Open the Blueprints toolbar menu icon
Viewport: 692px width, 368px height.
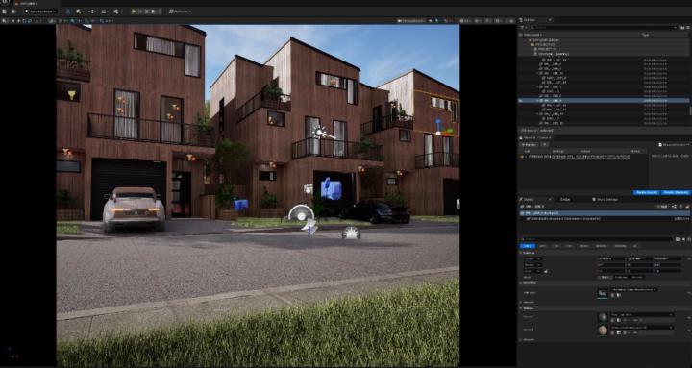click(x=92, y=12)
